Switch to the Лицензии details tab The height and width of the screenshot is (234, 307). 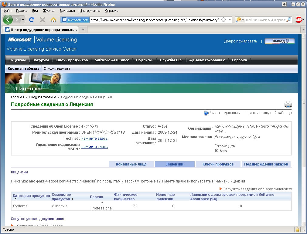pos(175,164)
